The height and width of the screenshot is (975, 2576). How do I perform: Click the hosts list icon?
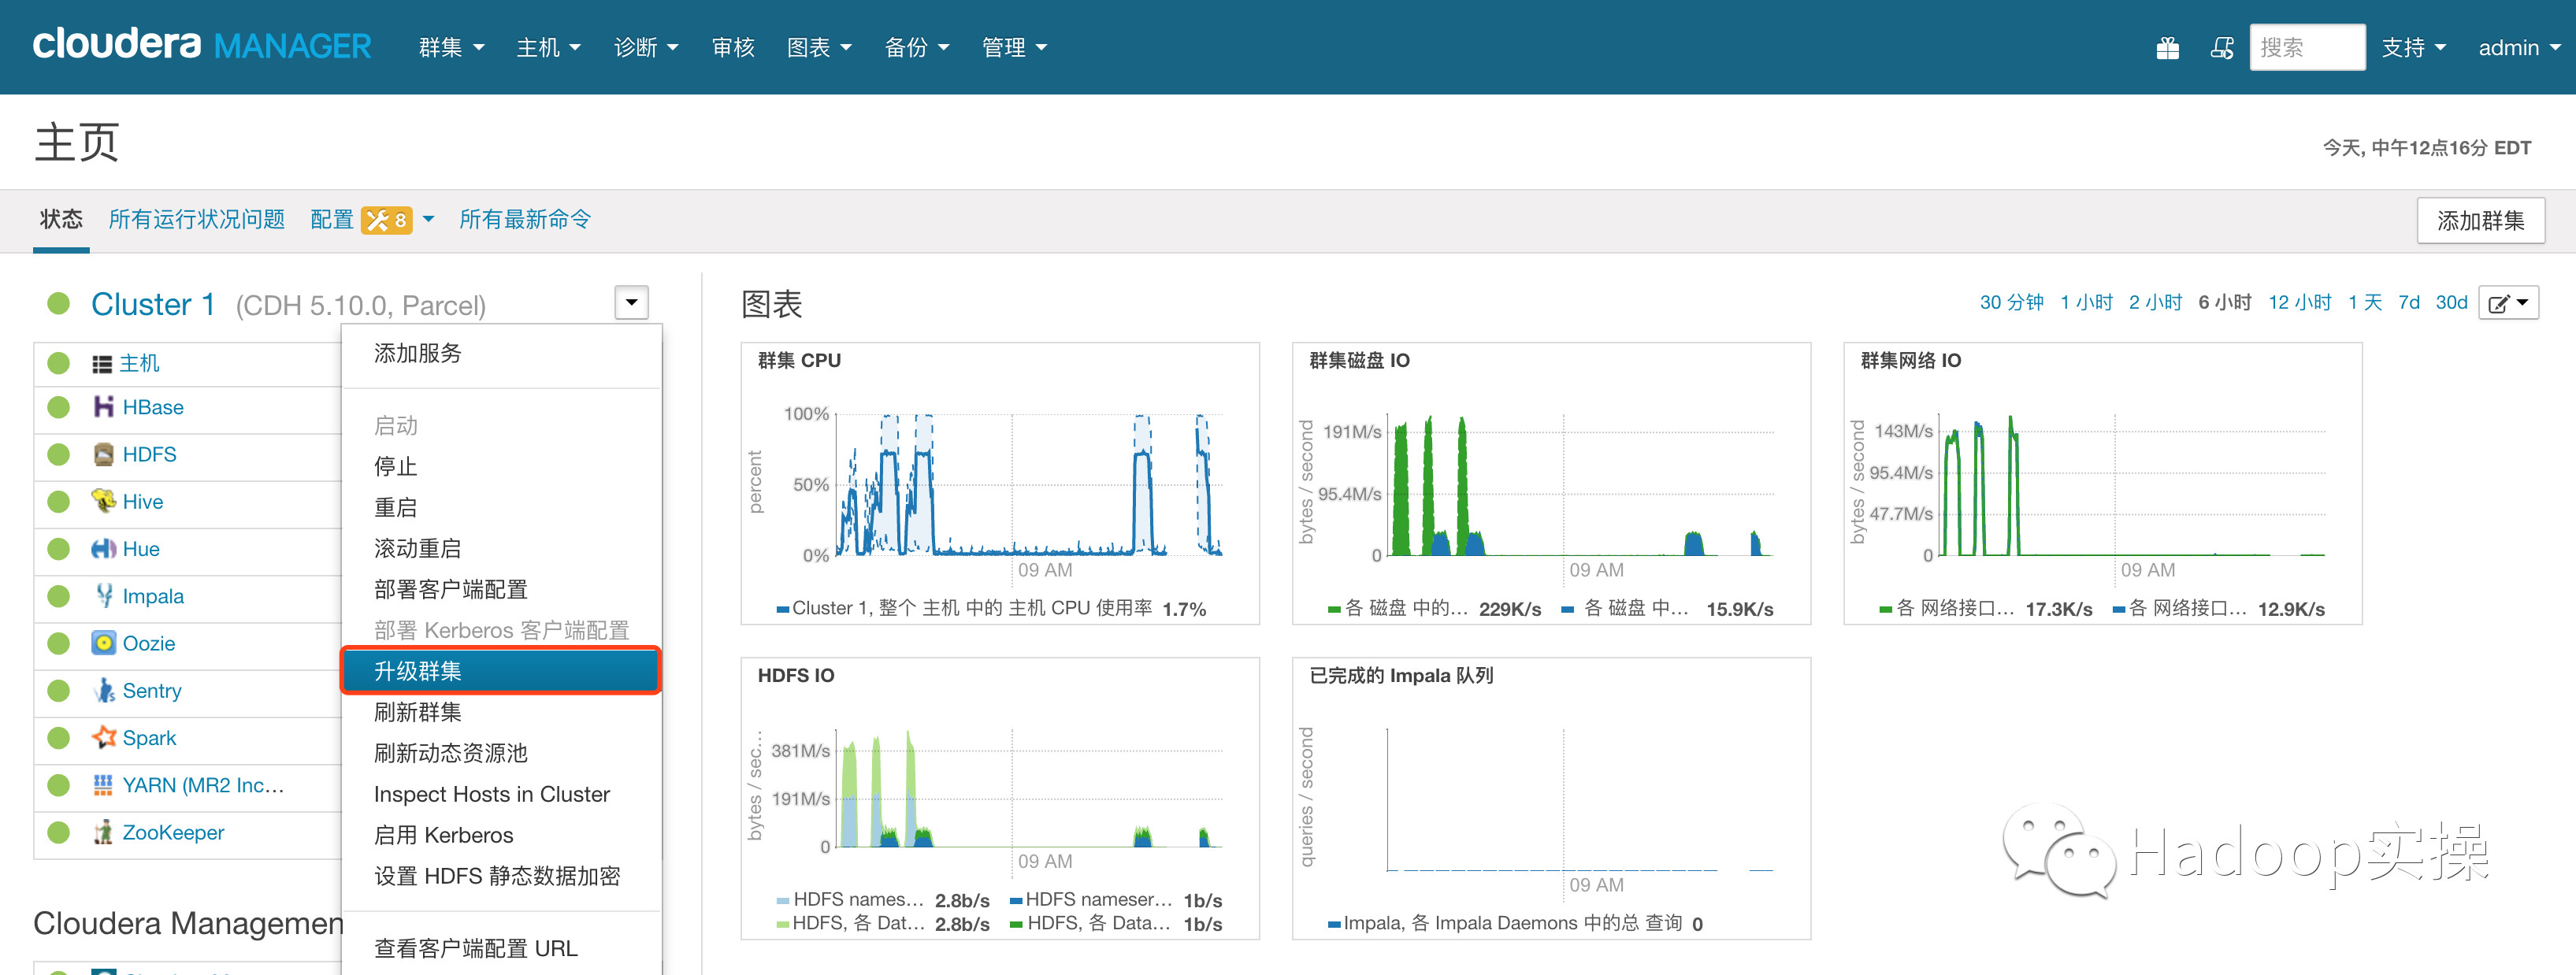[x=102, y=364]
